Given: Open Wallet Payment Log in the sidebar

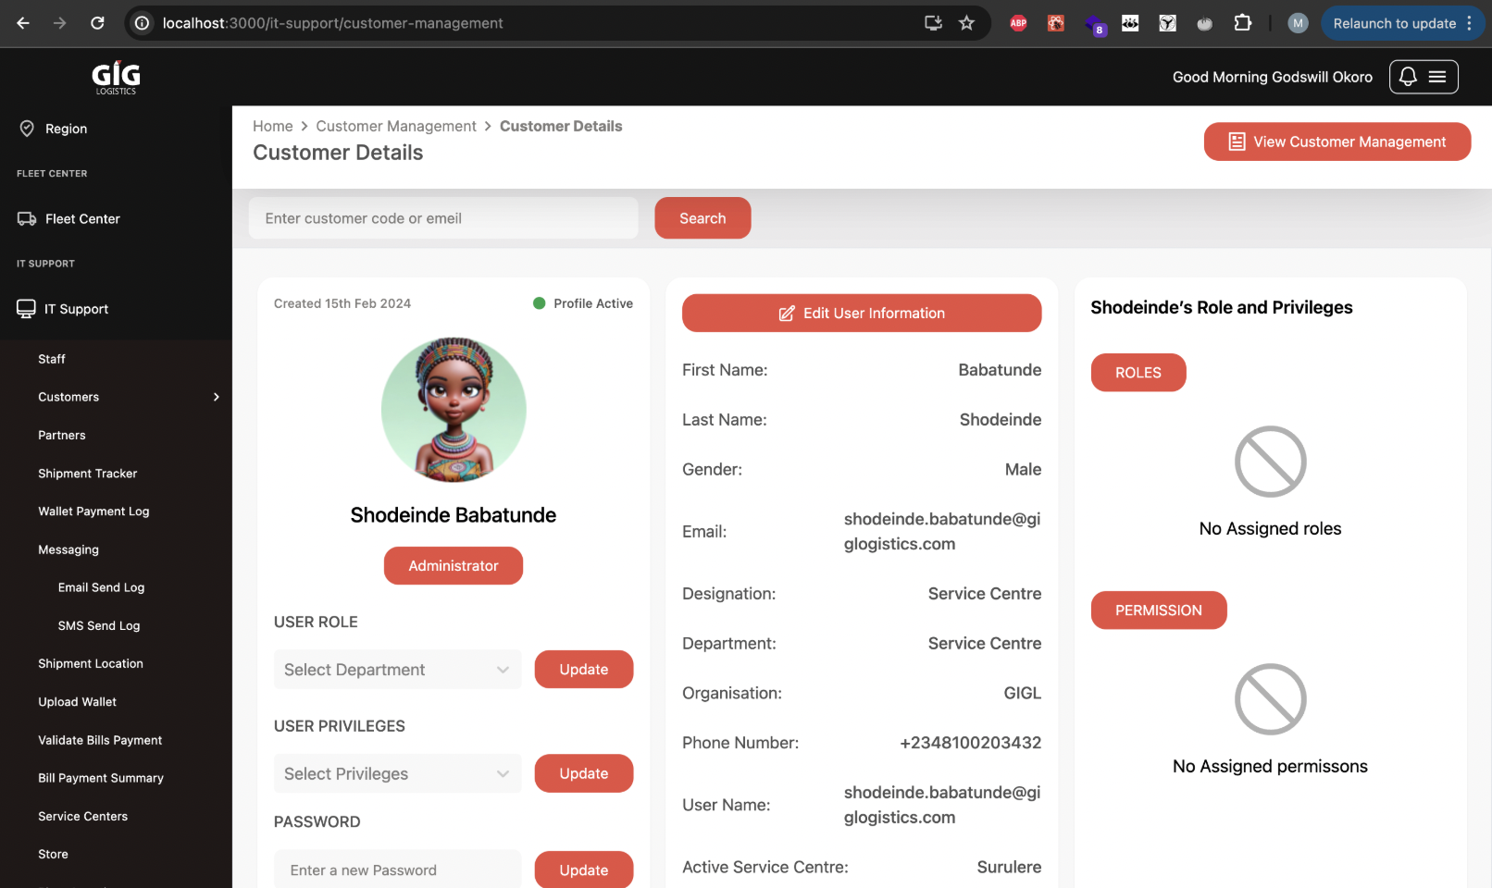Looking at the screenshot, I should click(93, 512).
